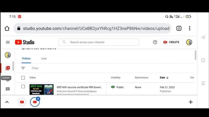Tap the battery status icon

click(x=188, y=17)
